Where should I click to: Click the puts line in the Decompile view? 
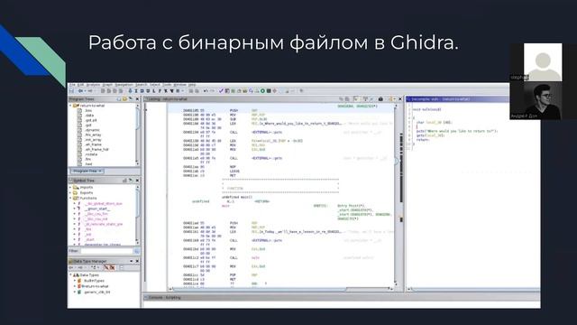(x=457, y=131)
